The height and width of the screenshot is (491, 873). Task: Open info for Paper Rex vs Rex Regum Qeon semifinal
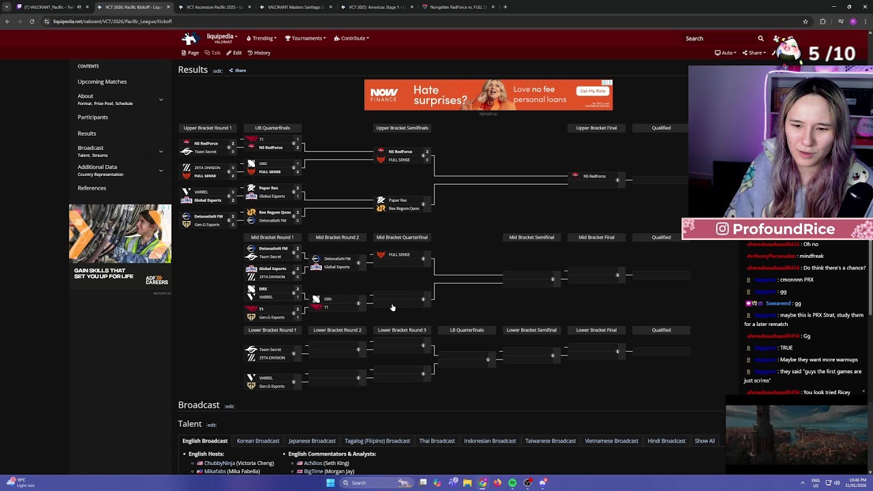[x=423, y=204]
